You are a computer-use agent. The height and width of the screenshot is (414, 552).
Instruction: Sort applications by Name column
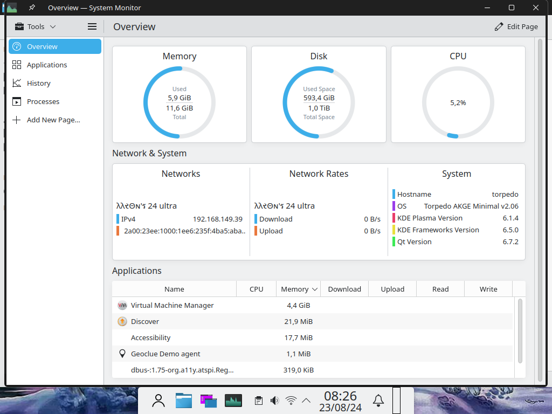(174, 289)
